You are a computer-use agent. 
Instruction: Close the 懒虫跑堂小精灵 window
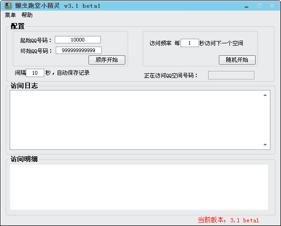[272, 6]
